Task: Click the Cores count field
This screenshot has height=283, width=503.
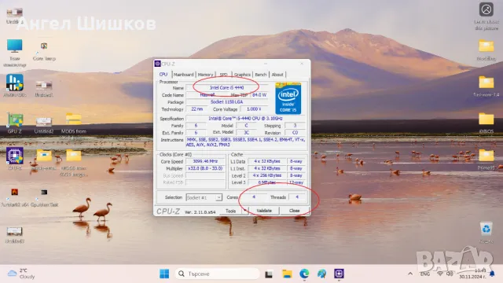Action: [x=254, y=197]
